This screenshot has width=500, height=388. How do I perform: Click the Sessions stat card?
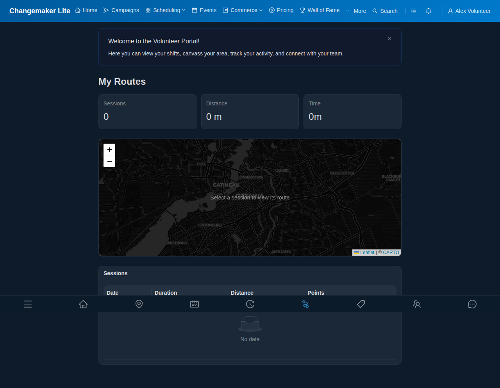147,112
